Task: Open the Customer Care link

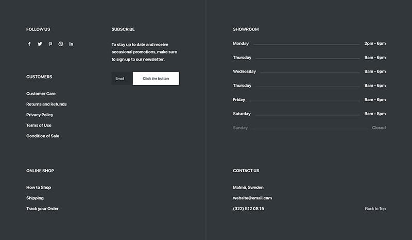Action: (x=41, y=94)
